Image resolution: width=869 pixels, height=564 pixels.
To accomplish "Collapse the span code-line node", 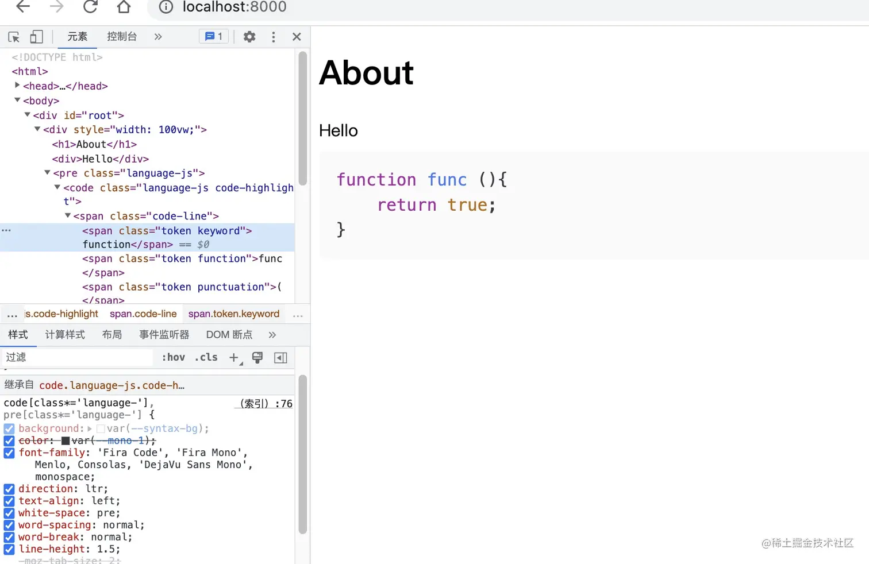I will (67, 215).
